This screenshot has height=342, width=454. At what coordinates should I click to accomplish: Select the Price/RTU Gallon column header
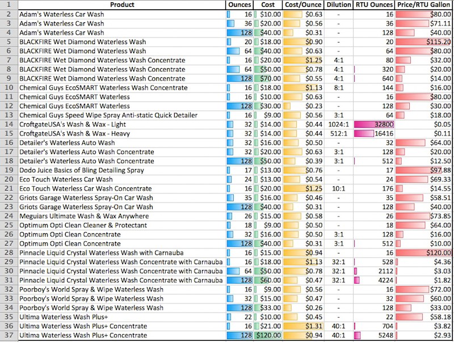pos(423,5)
